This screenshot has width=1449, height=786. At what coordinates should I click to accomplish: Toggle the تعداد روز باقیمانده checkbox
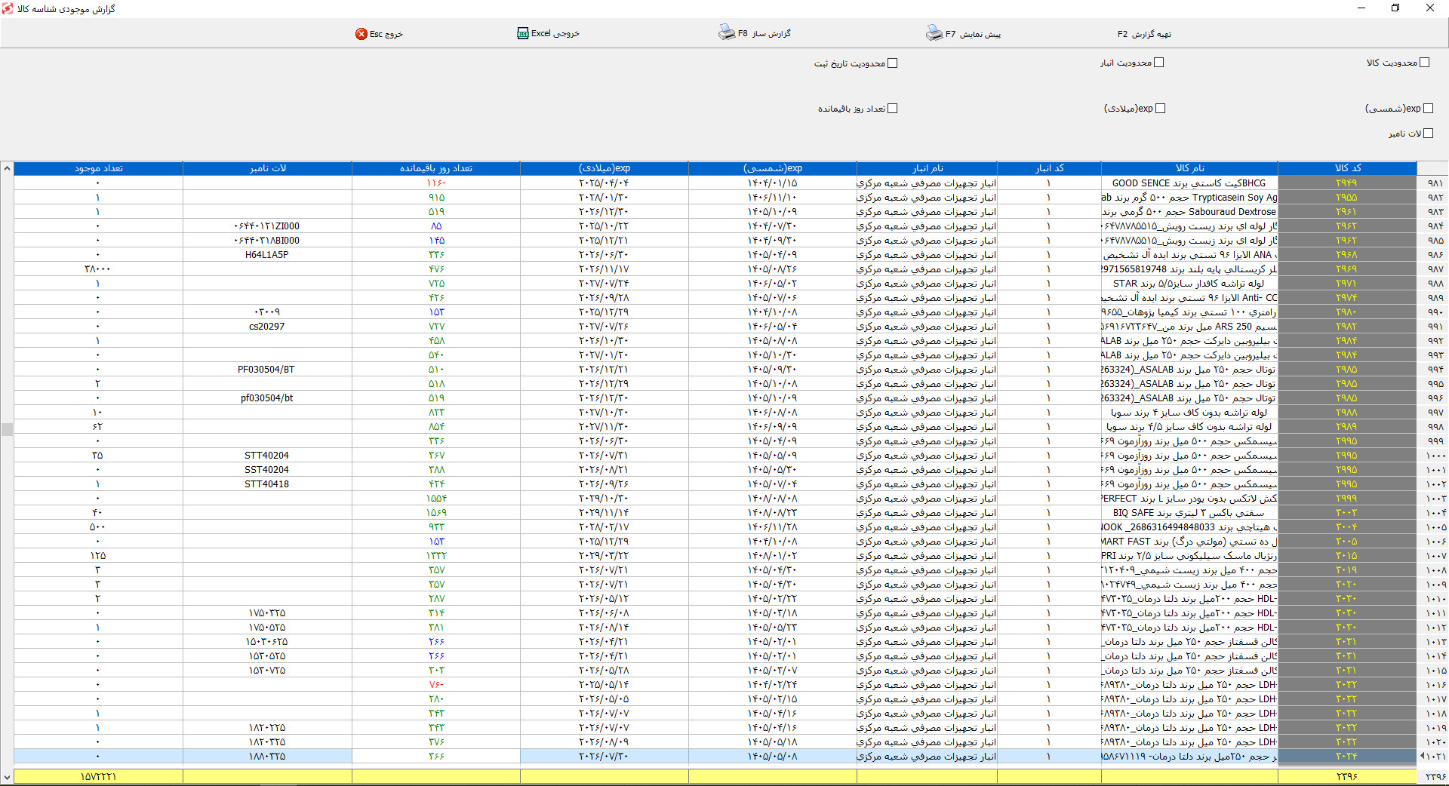click(893, 109)
